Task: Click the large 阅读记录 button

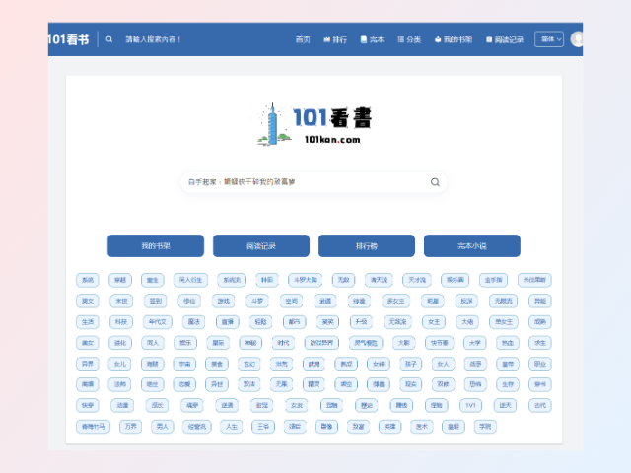Action: pyautogui.click(x=261, y=245)
